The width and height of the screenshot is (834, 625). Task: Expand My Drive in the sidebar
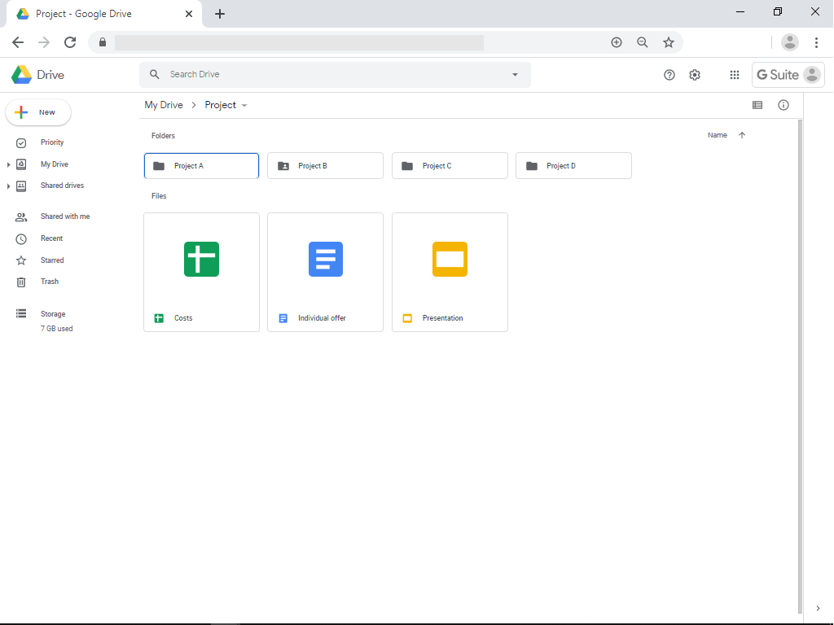tap(7, 164)
